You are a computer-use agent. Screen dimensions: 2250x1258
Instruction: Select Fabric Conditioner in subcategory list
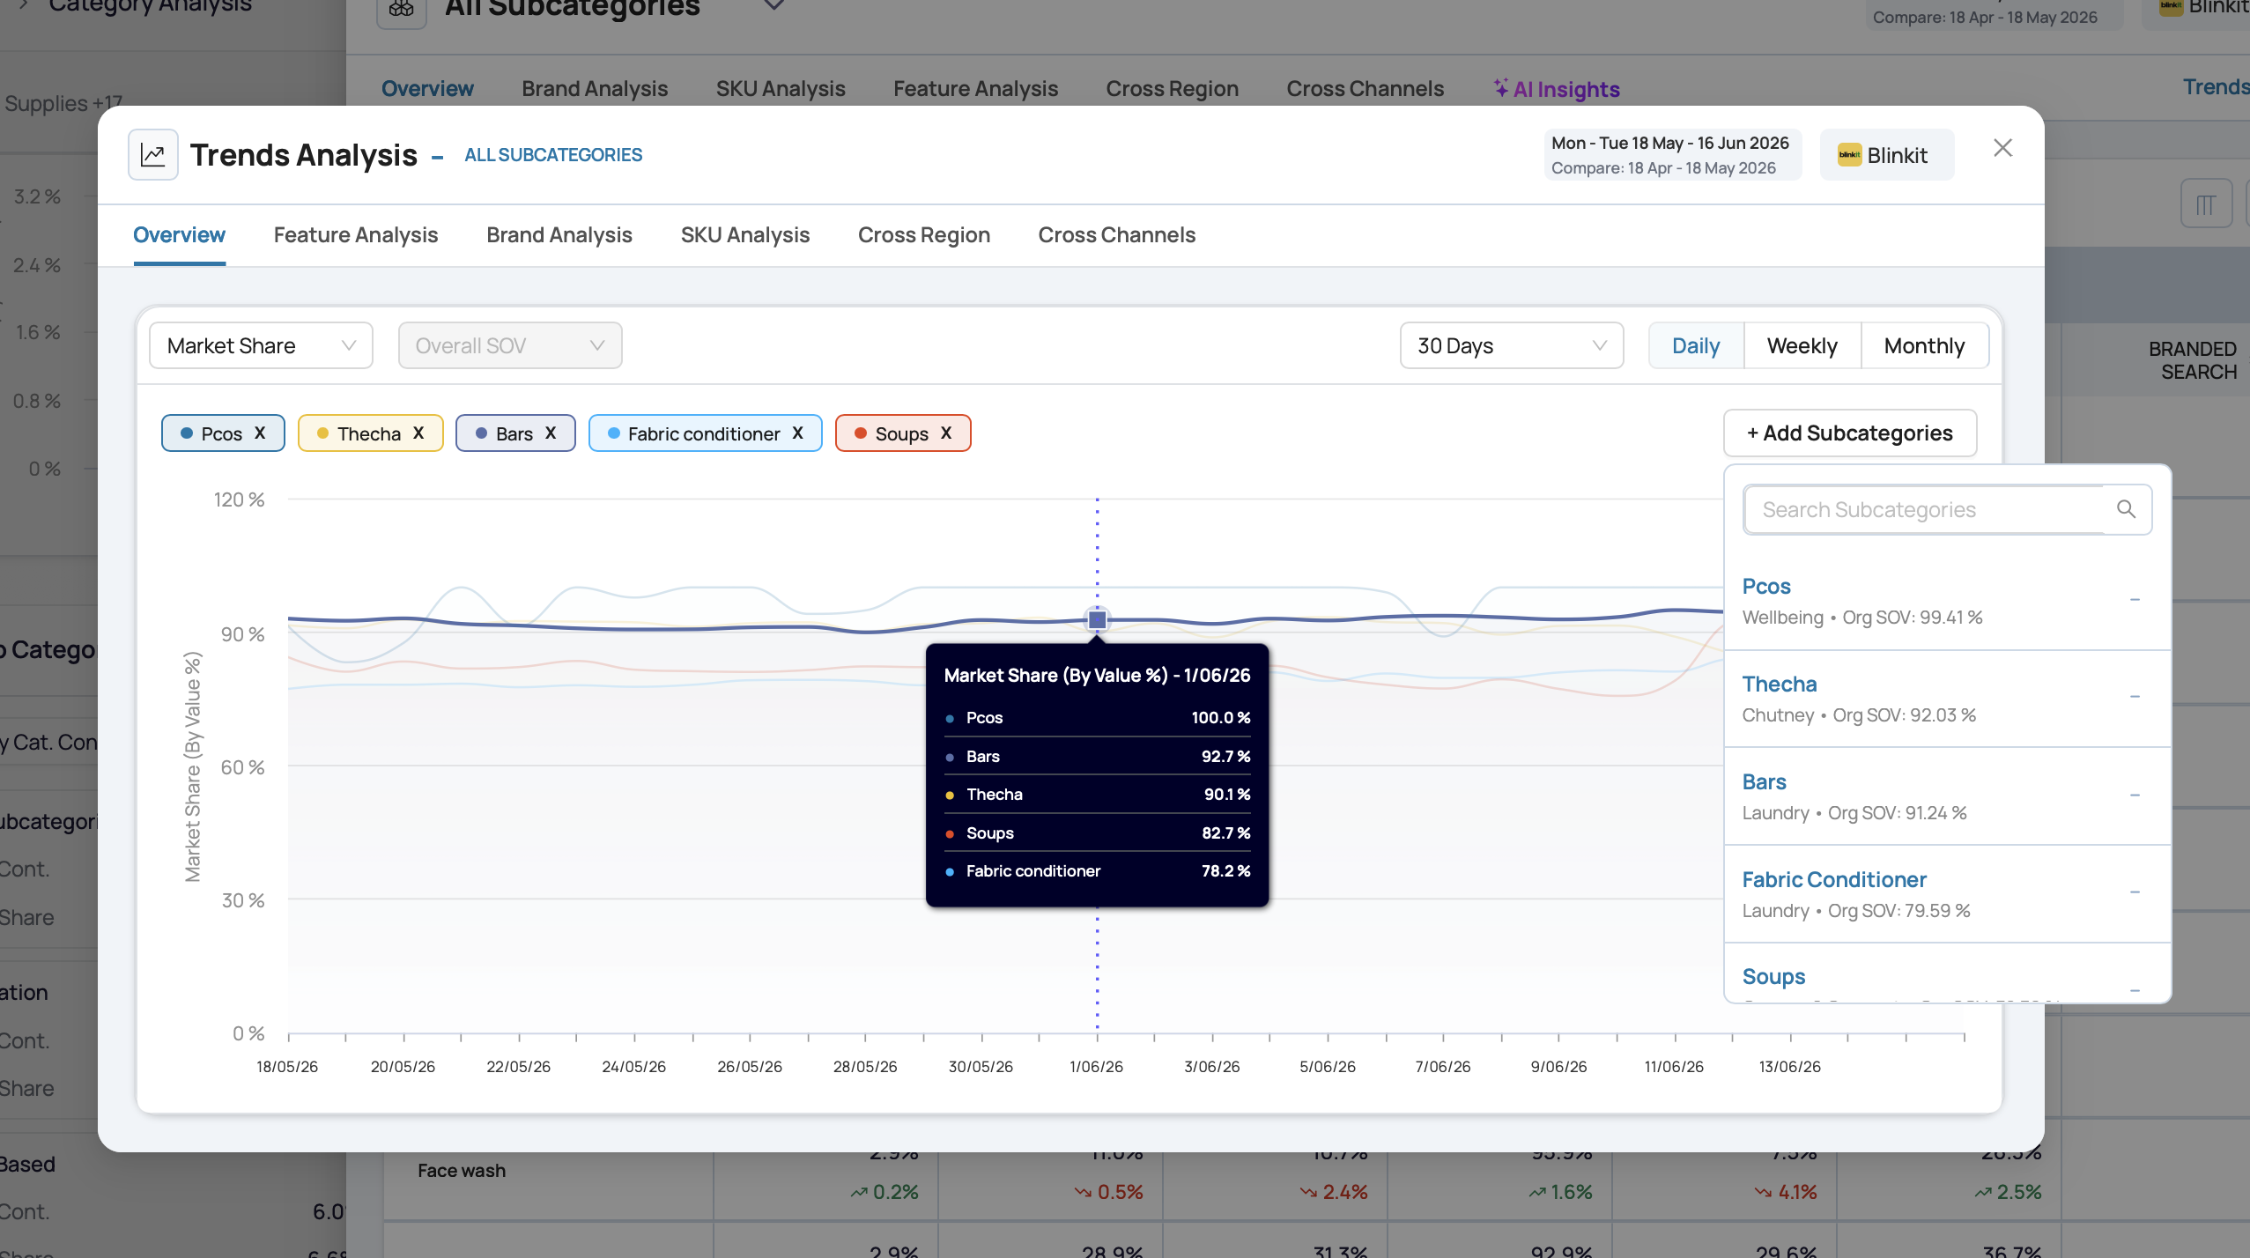1947,893
